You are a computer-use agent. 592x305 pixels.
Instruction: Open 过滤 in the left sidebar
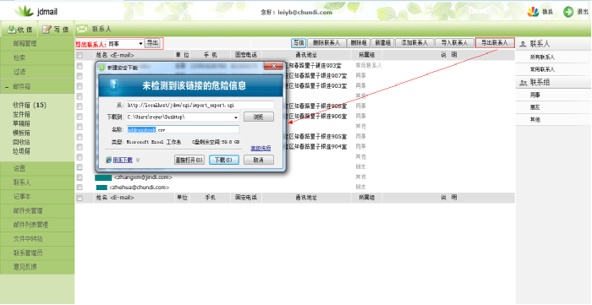[x=37, y=72]
